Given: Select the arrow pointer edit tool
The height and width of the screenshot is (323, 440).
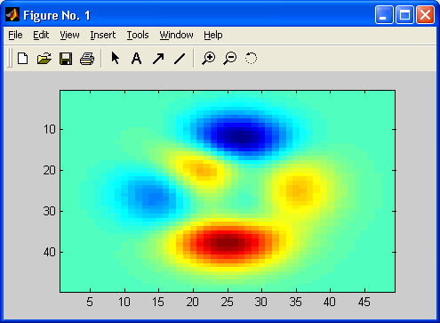Looking at the screenshot, I should pos(116,58).
